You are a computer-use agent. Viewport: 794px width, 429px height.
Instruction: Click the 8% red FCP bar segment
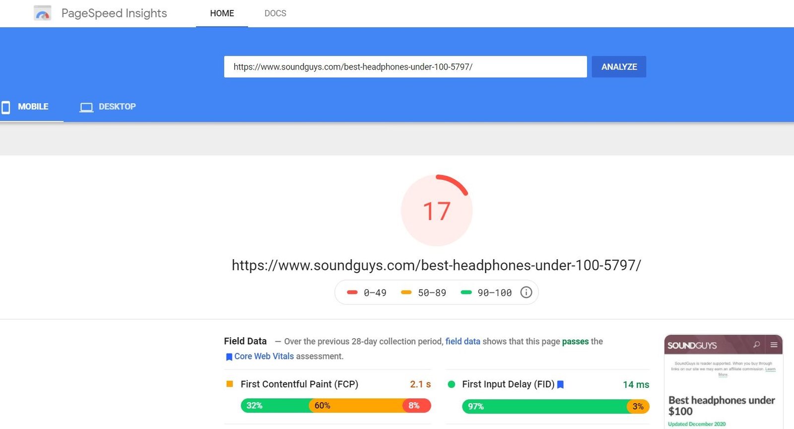(x=416, y=406)
